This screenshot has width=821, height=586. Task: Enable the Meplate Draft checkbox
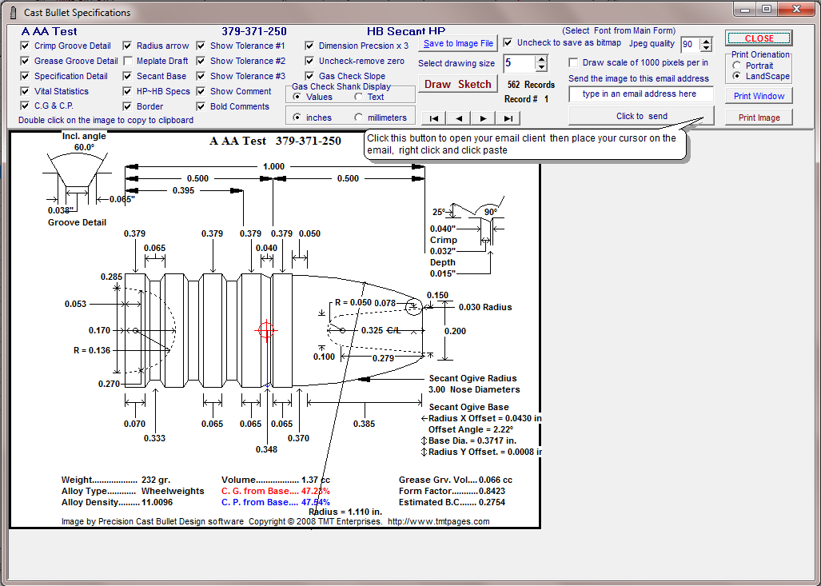pos(128,61)
